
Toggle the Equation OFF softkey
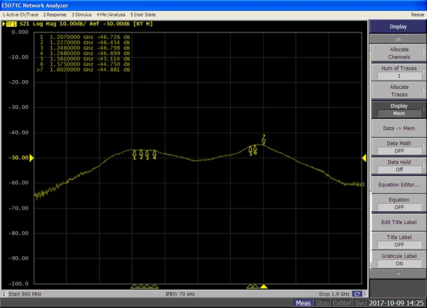click(399, 203)
